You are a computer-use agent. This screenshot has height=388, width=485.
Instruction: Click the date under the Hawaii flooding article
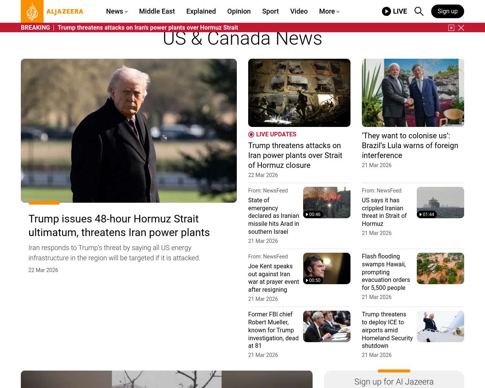(377, 297)
